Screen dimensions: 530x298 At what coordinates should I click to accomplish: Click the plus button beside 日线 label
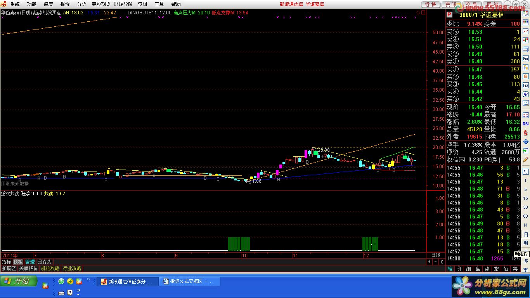pyautogui.click(x=430, y=262)
